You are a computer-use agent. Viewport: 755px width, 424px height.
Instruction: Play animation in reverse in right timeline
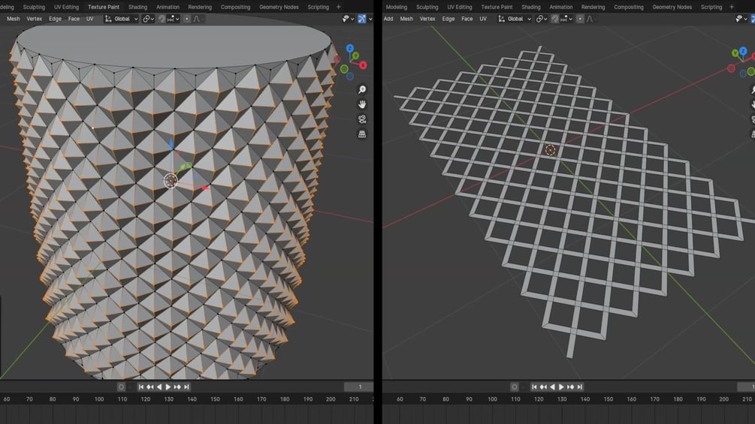(x=552, y=387)
